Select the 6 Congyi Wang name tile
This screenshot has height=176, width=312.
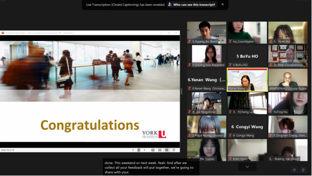[x=247, y=126]
